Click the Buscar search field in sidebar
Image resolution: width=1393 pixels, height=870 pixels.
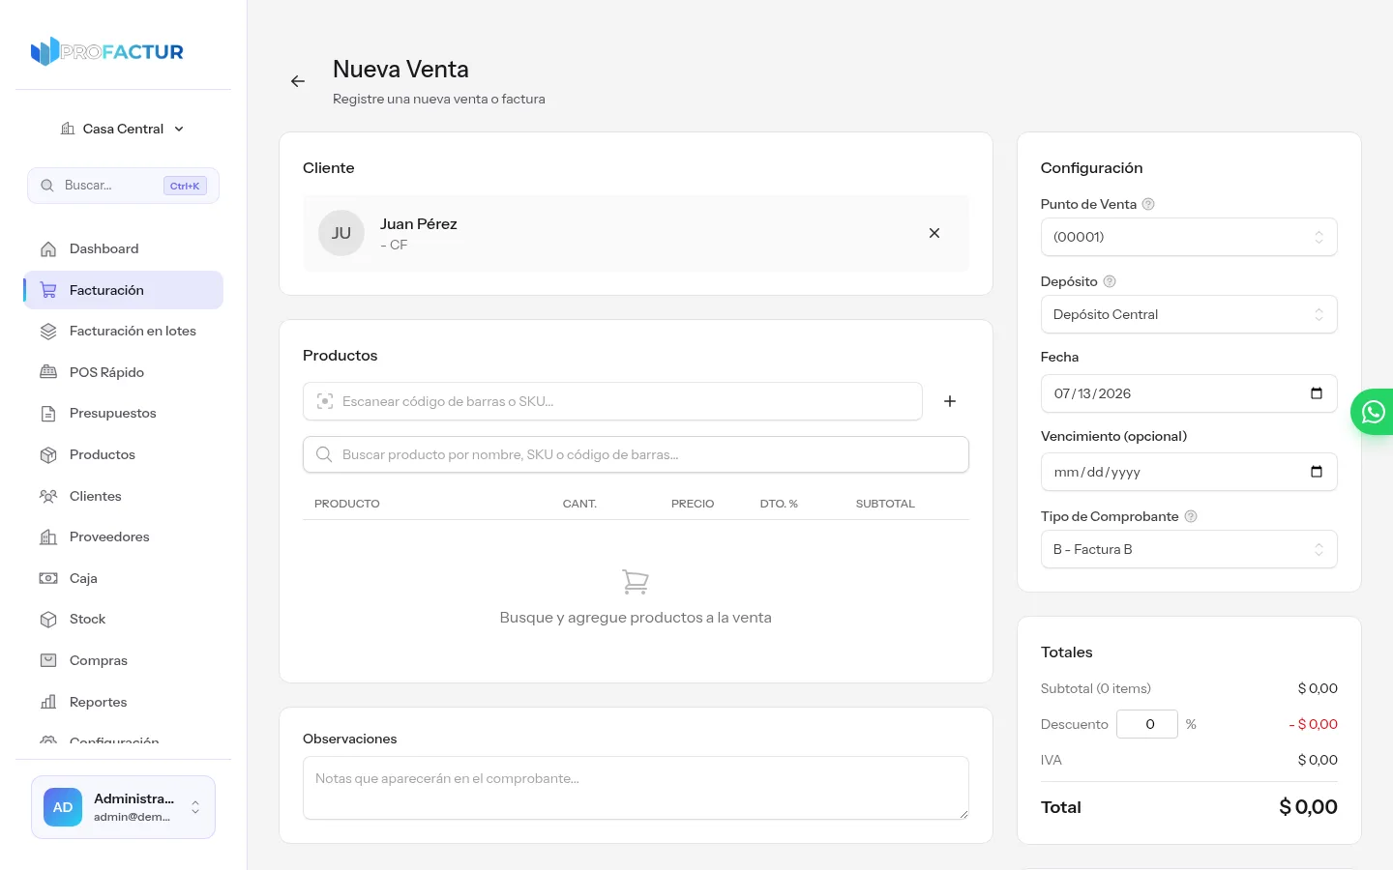(x=123, y=186)
